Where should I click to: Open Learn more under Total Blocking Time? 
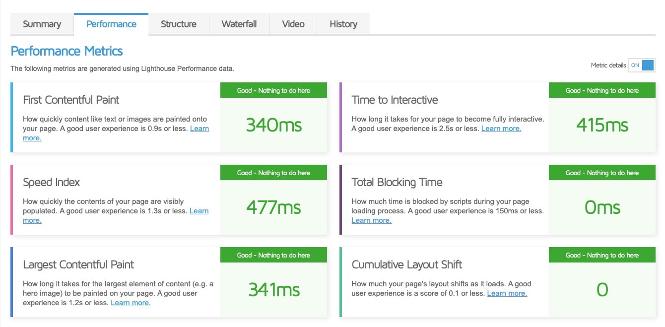[x=371, y=220]
